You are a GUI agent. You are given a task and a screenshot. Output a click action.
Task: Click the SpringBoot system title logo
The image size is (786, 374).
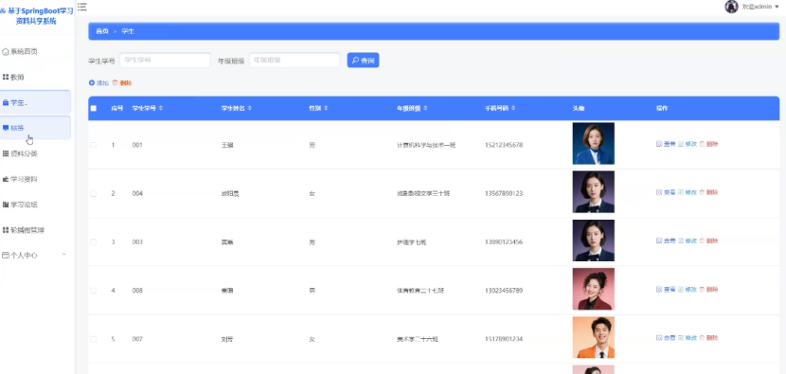[37, 16]
